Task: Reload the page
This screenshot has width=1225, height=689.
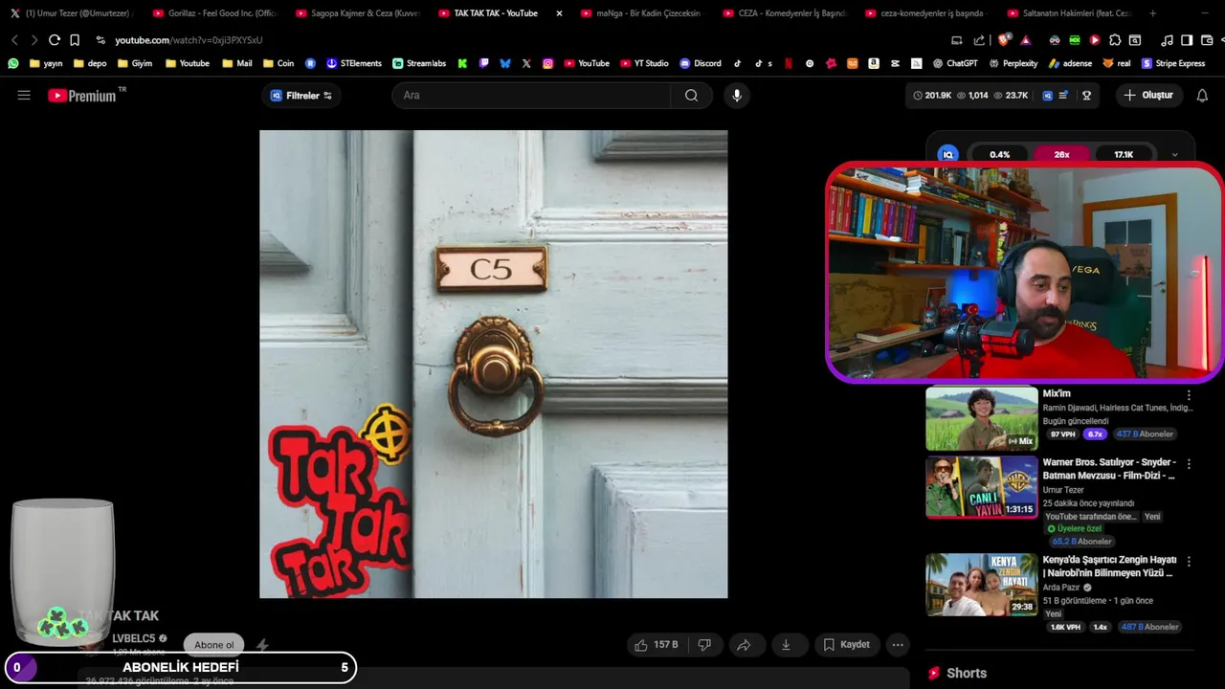Action: coord(55,40)
